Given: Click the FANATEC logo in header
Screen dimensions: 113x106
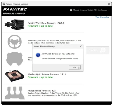Looking at the screenshot, I should [x=15, y=9].
